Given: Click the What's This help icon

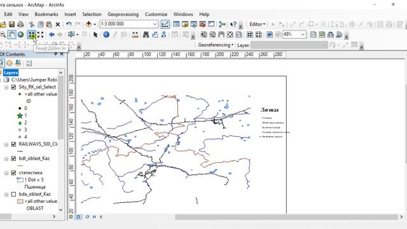Looking at the screenshot, I should (233, 24).
